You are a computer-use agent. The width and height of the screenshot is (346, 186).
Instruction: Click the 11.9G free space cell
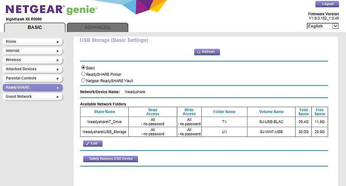(x=320, y=122)
